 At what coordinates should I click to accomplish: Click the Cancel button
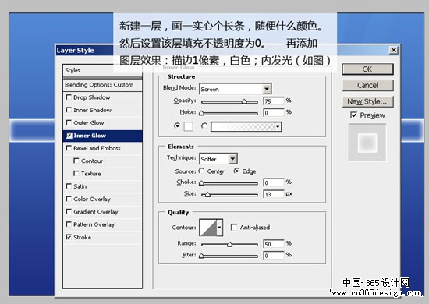367,85
